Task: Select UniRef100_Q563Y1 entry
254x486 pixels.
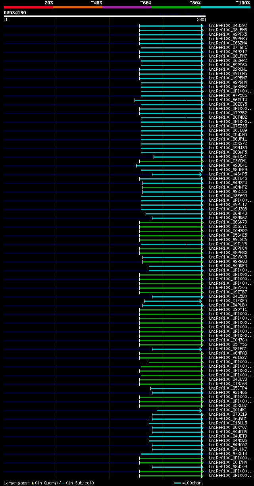Action: click(228, 226)
